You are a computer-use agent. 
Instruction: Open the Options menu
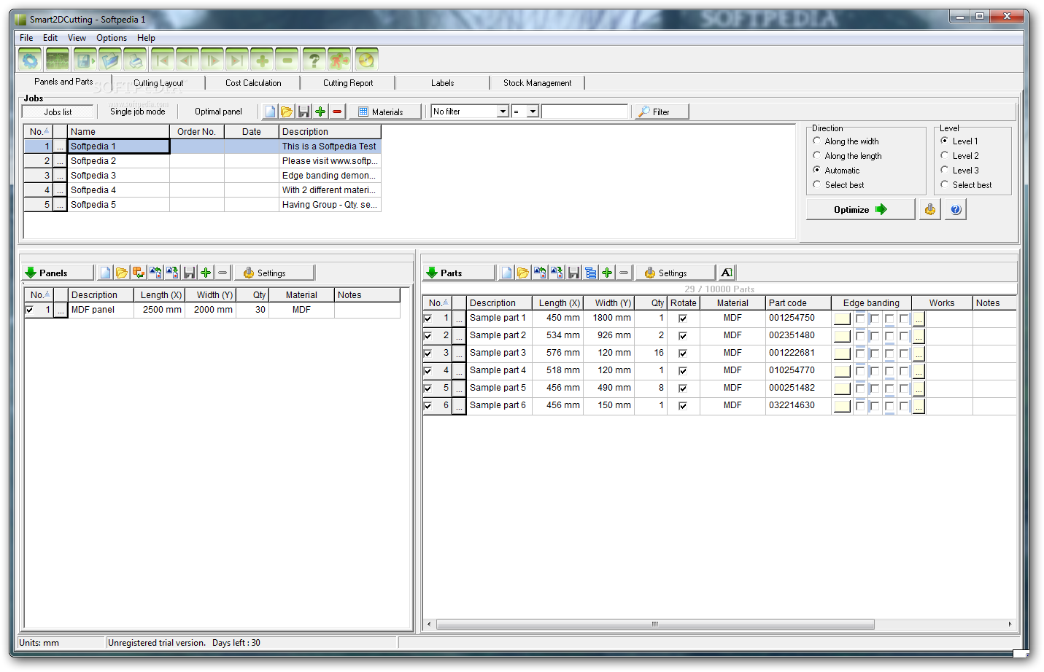pyautogui.click(x=112, y=38)
